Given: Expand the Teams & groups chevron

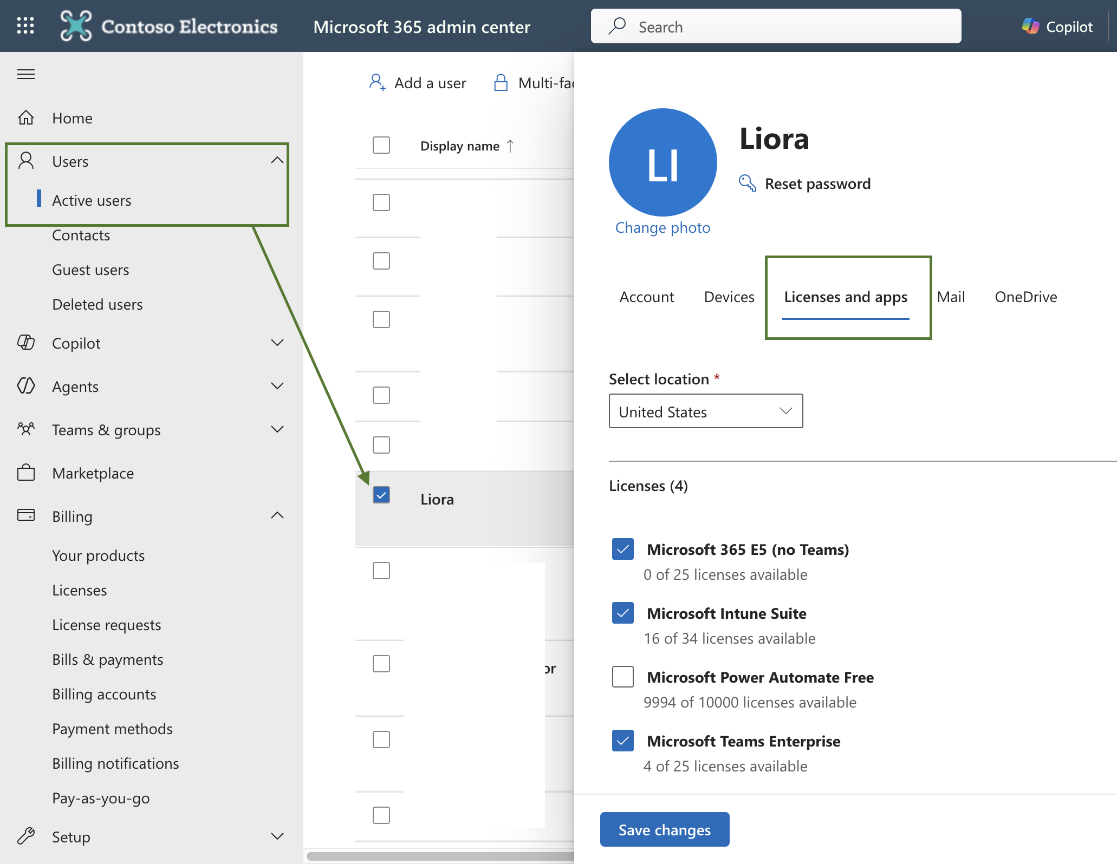Looking at the screenshot, I should pyautogui.click(x=277, y=429).
